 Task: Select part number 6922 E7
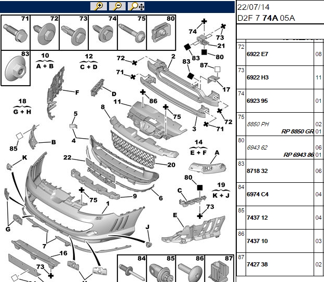click(x=257, y=54)
